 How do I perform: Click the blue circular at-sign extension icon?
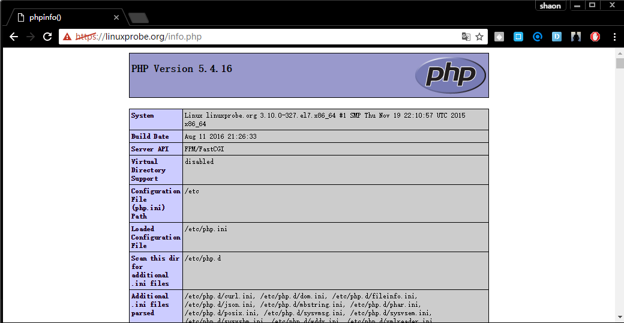(538, 37)
